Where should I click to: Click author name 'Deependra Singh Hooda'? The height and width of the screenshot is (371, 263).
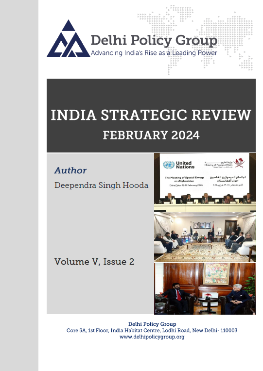coord(102,185)
